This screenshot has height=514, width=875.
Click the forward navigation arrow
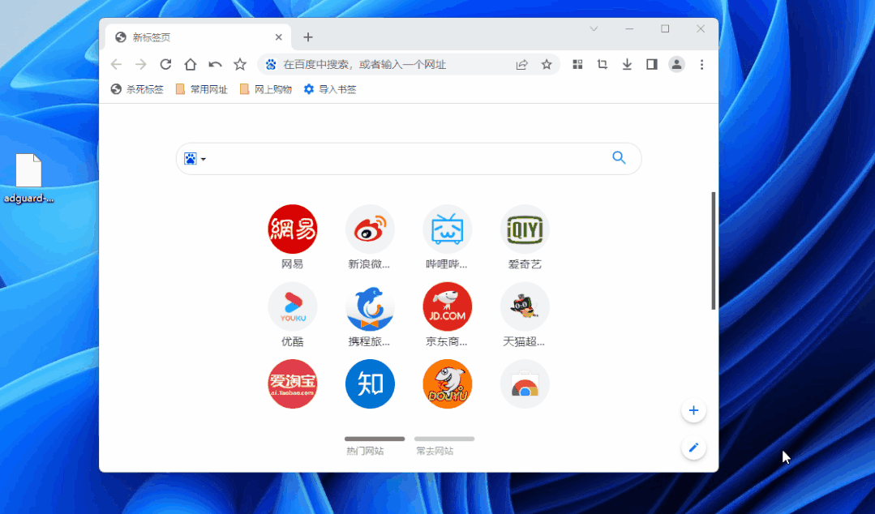[140, 64]
